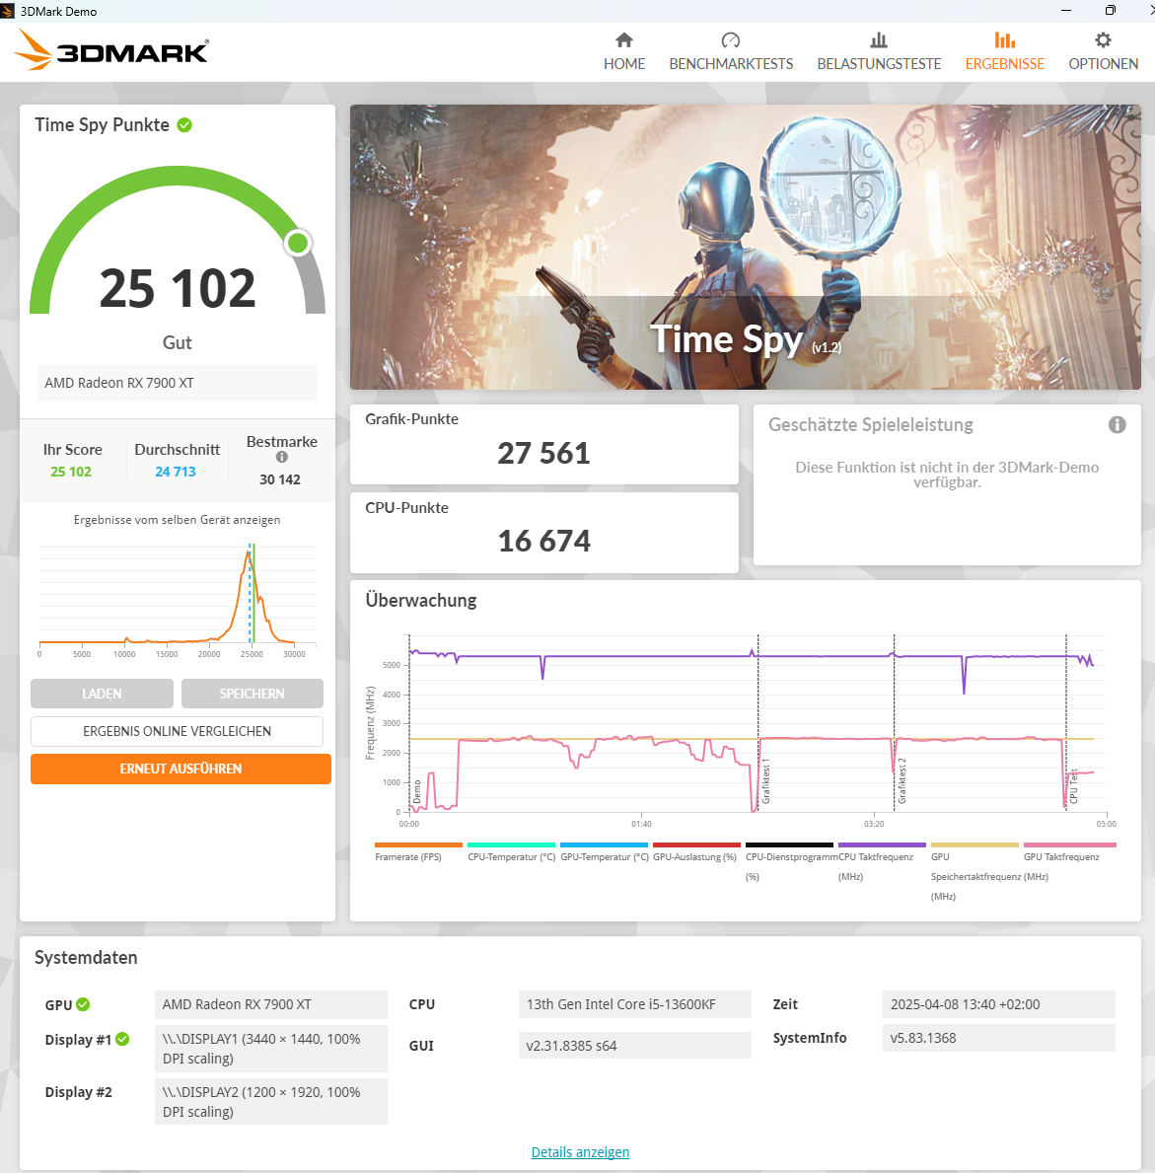Toggle GPU Taktfrequenz pink legend swatch
This screenshot has width=1155, height=1173.
[x=1070, y=845]
